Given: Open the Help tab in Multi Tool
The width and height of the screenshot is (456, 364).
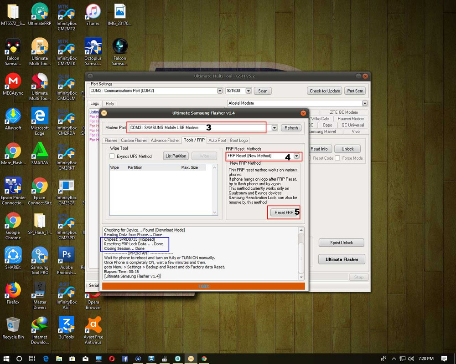Looking at the screenshot, I should click(109, 104).
